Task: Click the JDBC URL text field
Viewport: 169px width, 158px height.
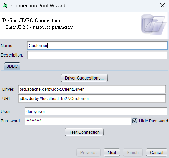Action: [x=92, y=98]
